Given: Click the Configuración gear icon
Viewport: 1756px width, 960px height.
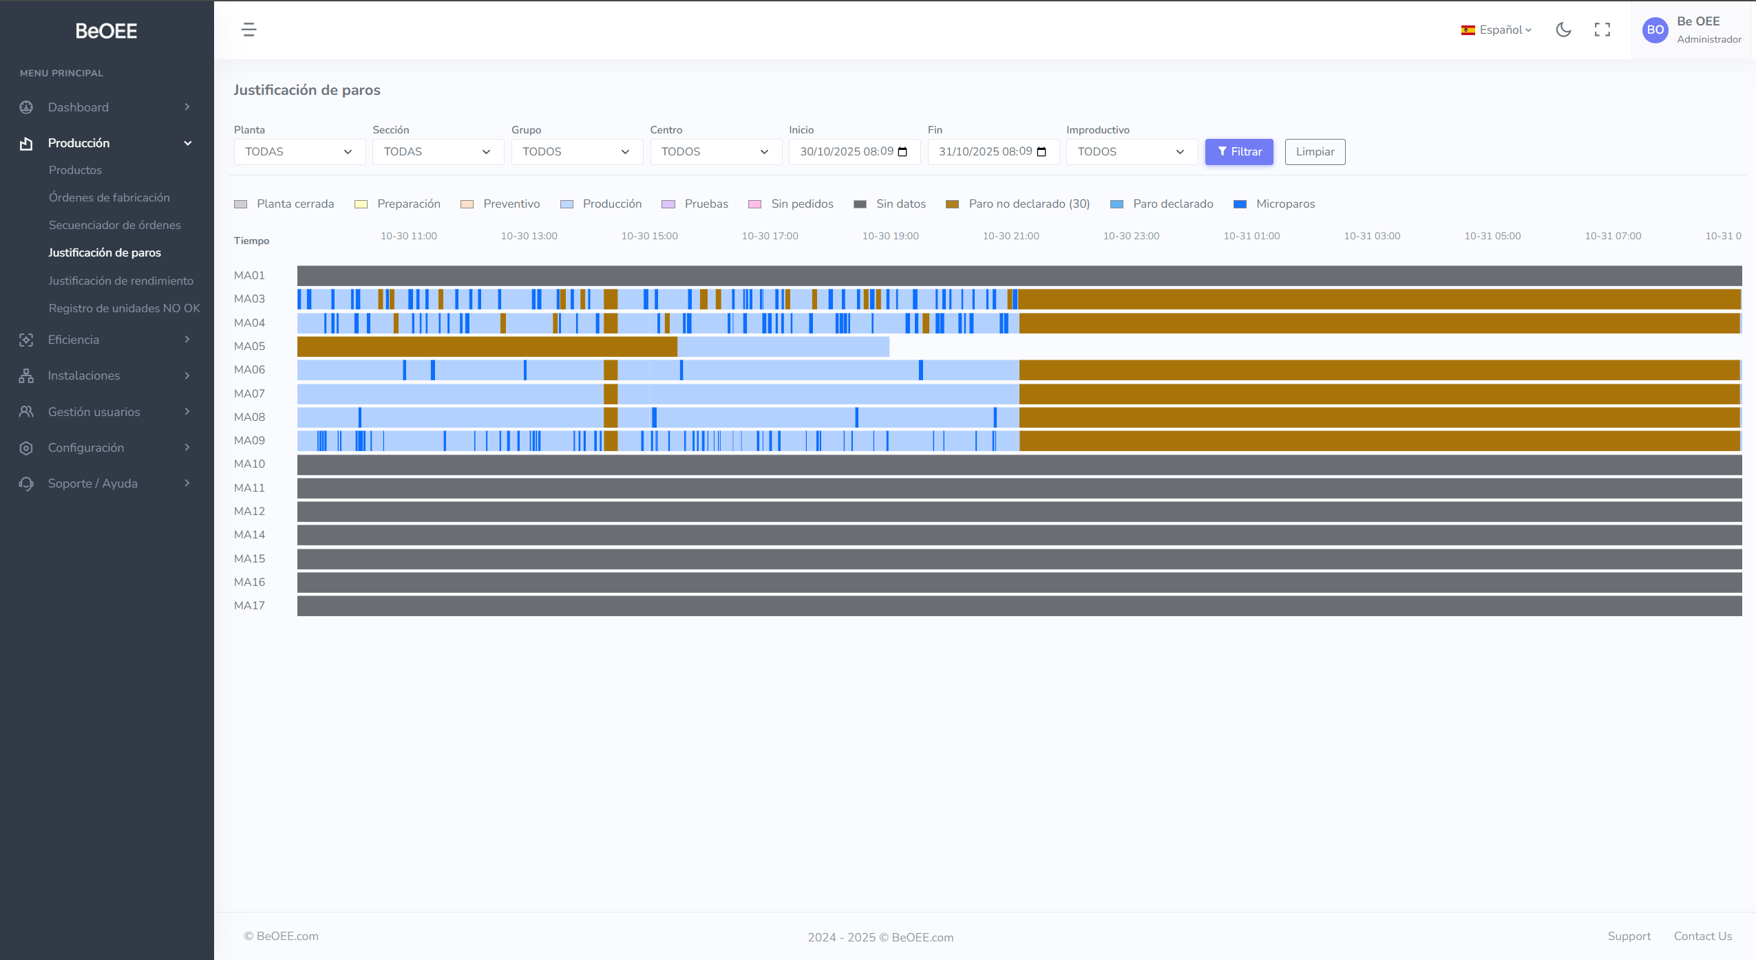Looking at the screenshot, I should pyautogui.click(x=25, y=447).
